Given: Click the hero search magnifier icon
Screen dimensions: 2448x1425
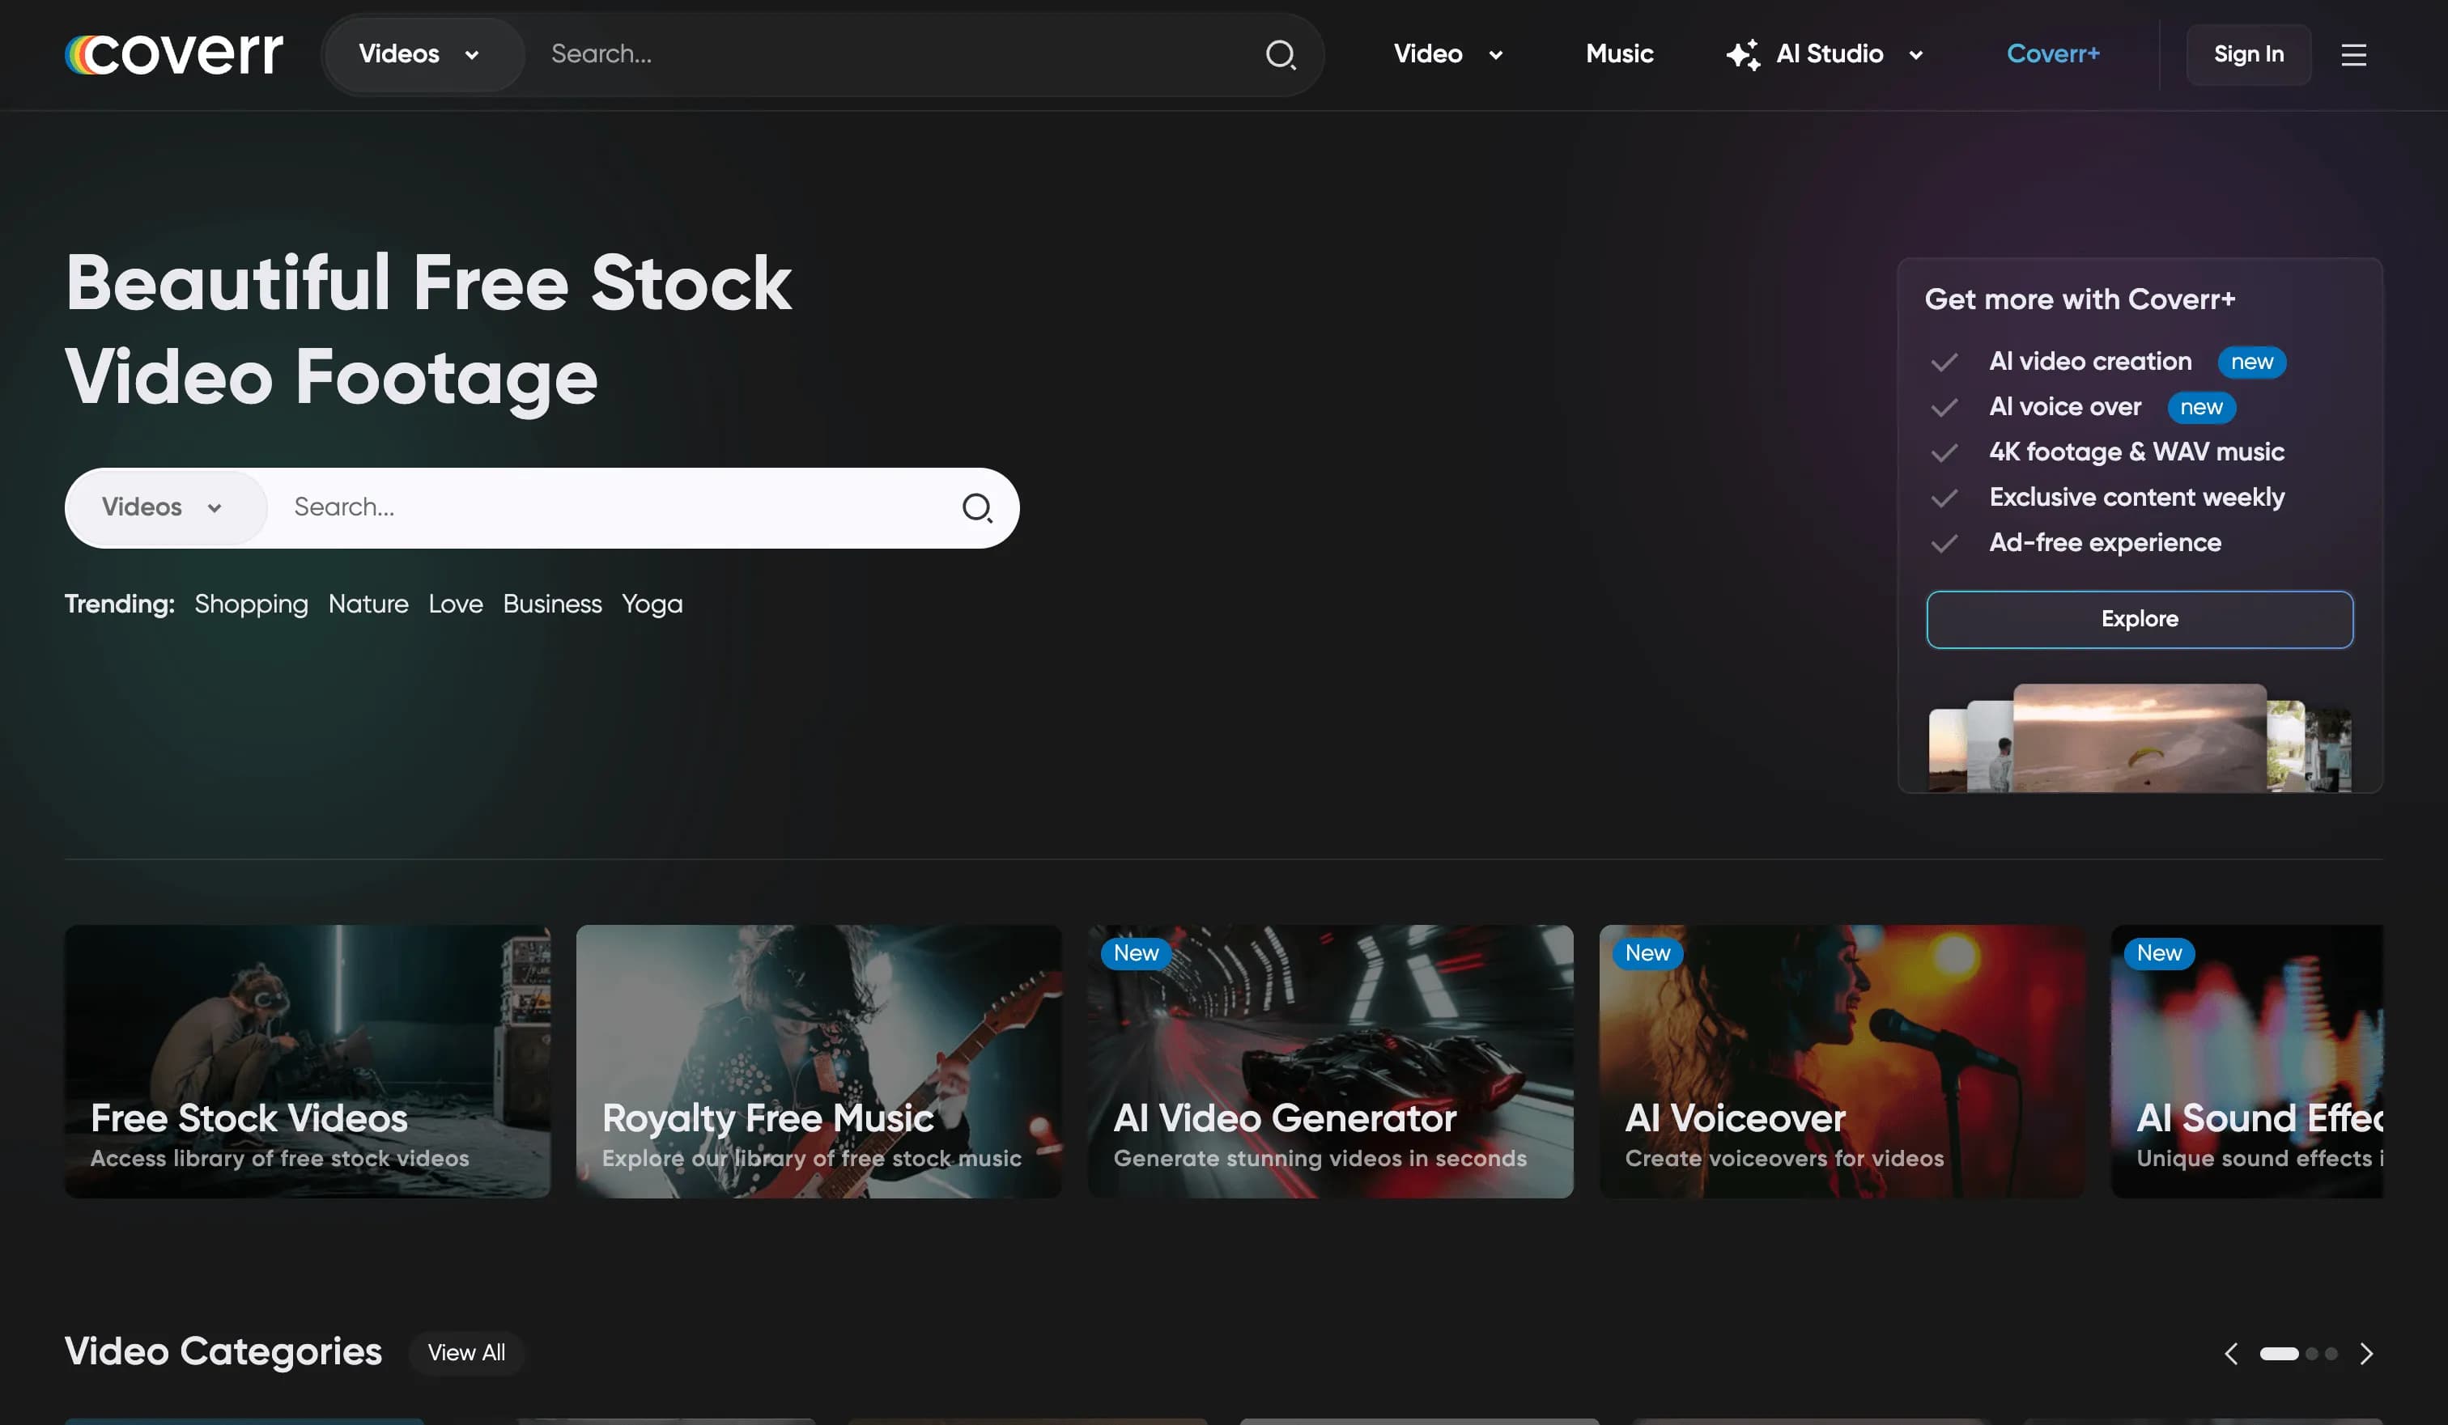Looking at the screenshot, I should (976, 507).
